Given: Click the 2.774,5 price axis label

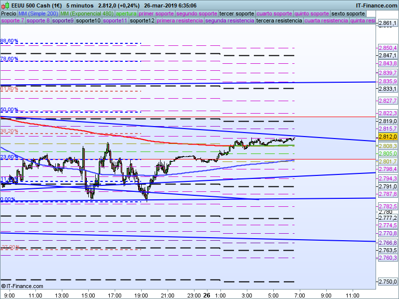Looking at the screenshot, I should (x=388, y=225).
